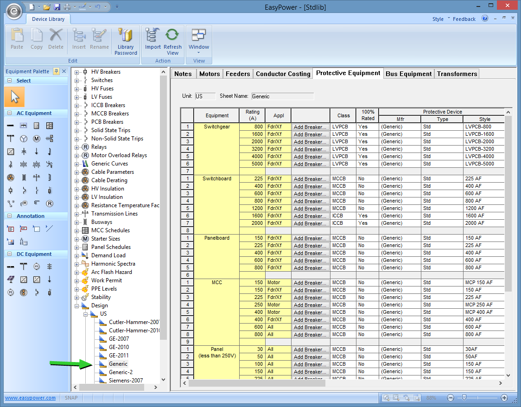Select the Relay (R) palette icon
Viewport: 521px width, 407px height.
[x=50, y=203]
